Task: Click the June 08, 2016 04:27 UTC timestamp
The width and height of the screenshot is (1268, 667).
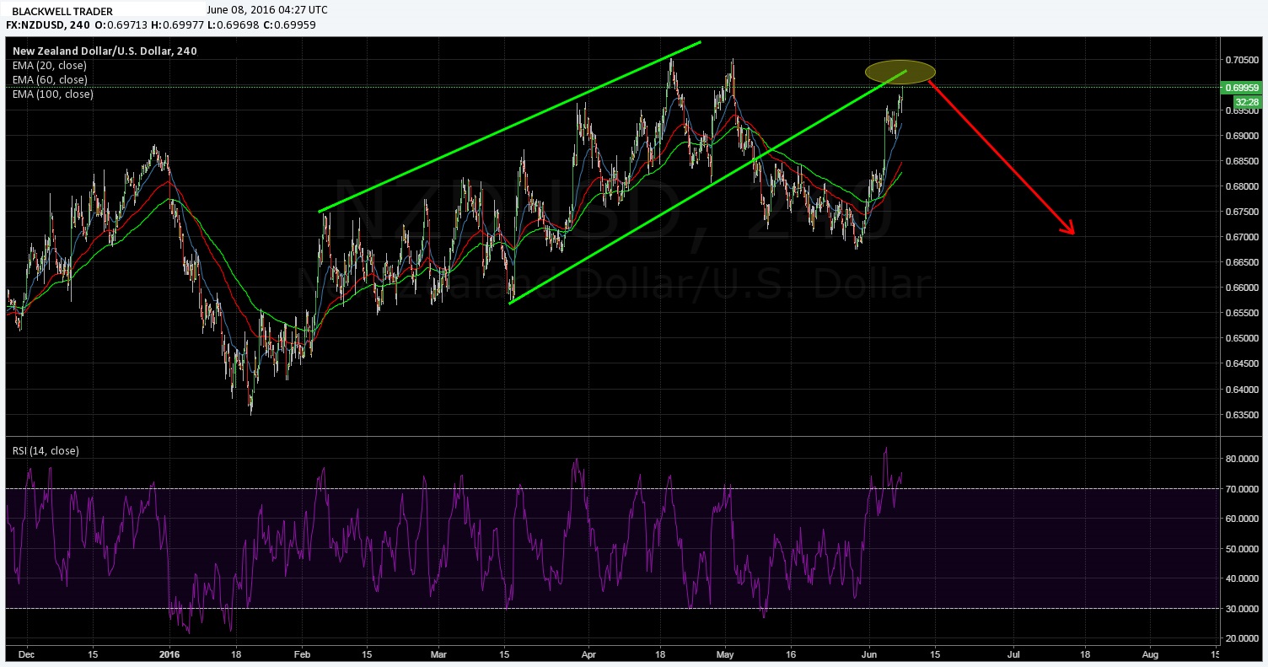Action: pos(267,9)
